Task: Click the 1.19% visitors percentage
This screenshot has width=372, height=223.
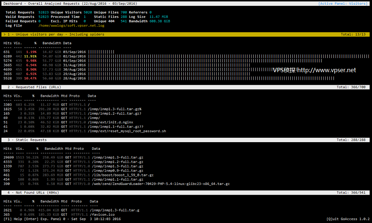Action: pos(31,52)
